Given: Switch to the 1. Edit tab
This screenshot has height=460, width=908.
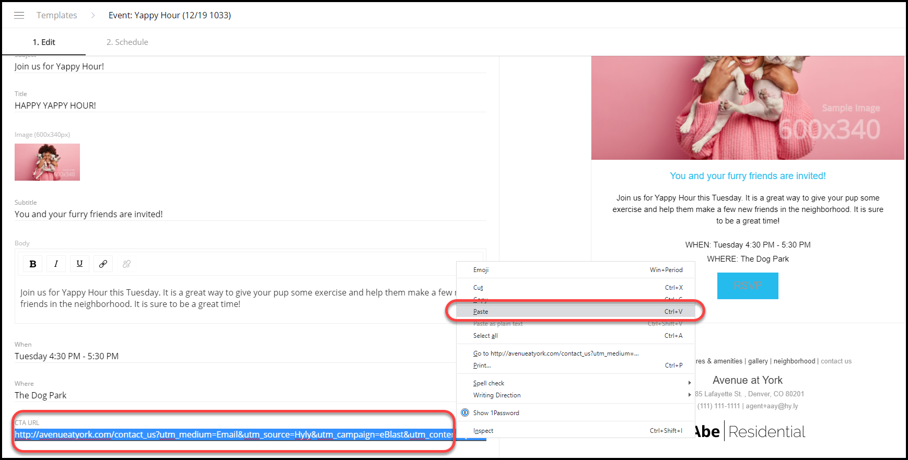Looking at the screenshot, I should tap(44, 42).
